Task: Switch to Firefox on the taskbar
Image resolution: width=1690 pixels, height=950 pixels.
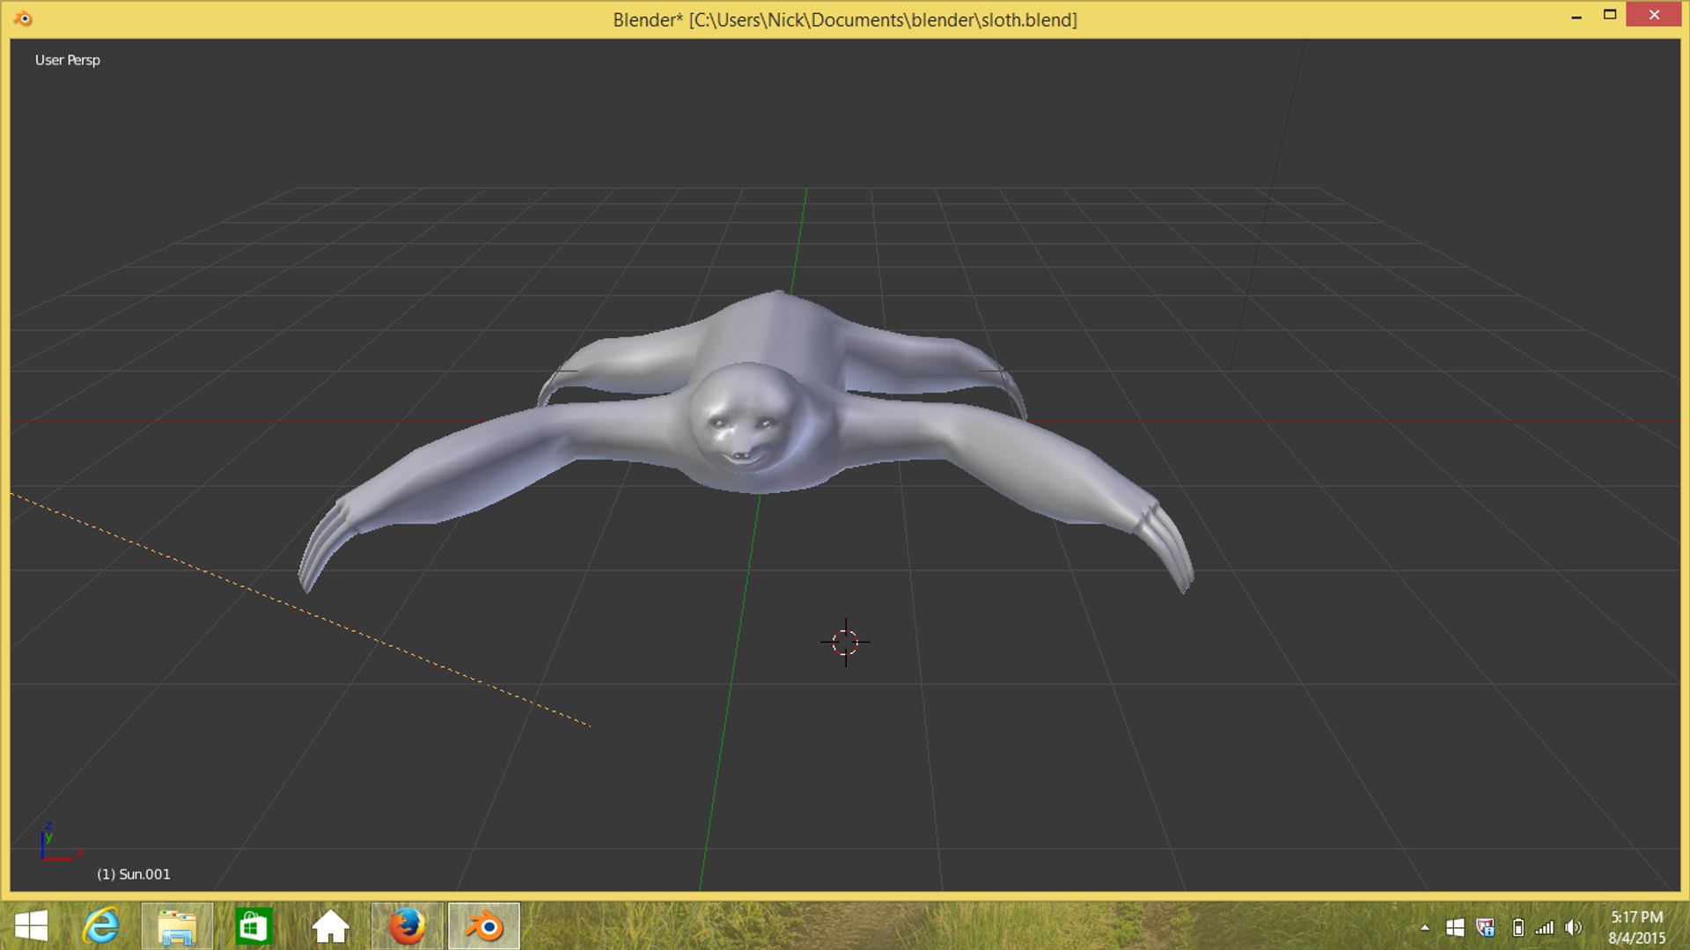Action: point(407,926)
